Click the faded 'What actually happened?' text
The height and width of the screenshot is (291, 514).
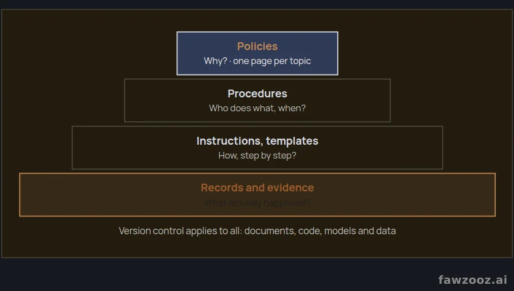click(258, 203)
